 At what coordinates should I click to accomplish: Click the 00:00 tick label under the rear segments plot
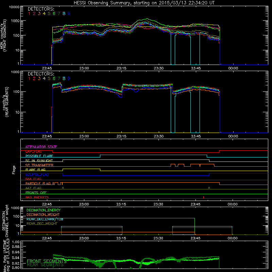point(233,136)
